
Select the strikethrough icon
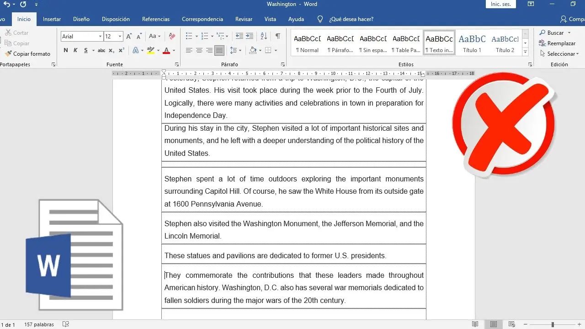point(101,50)
